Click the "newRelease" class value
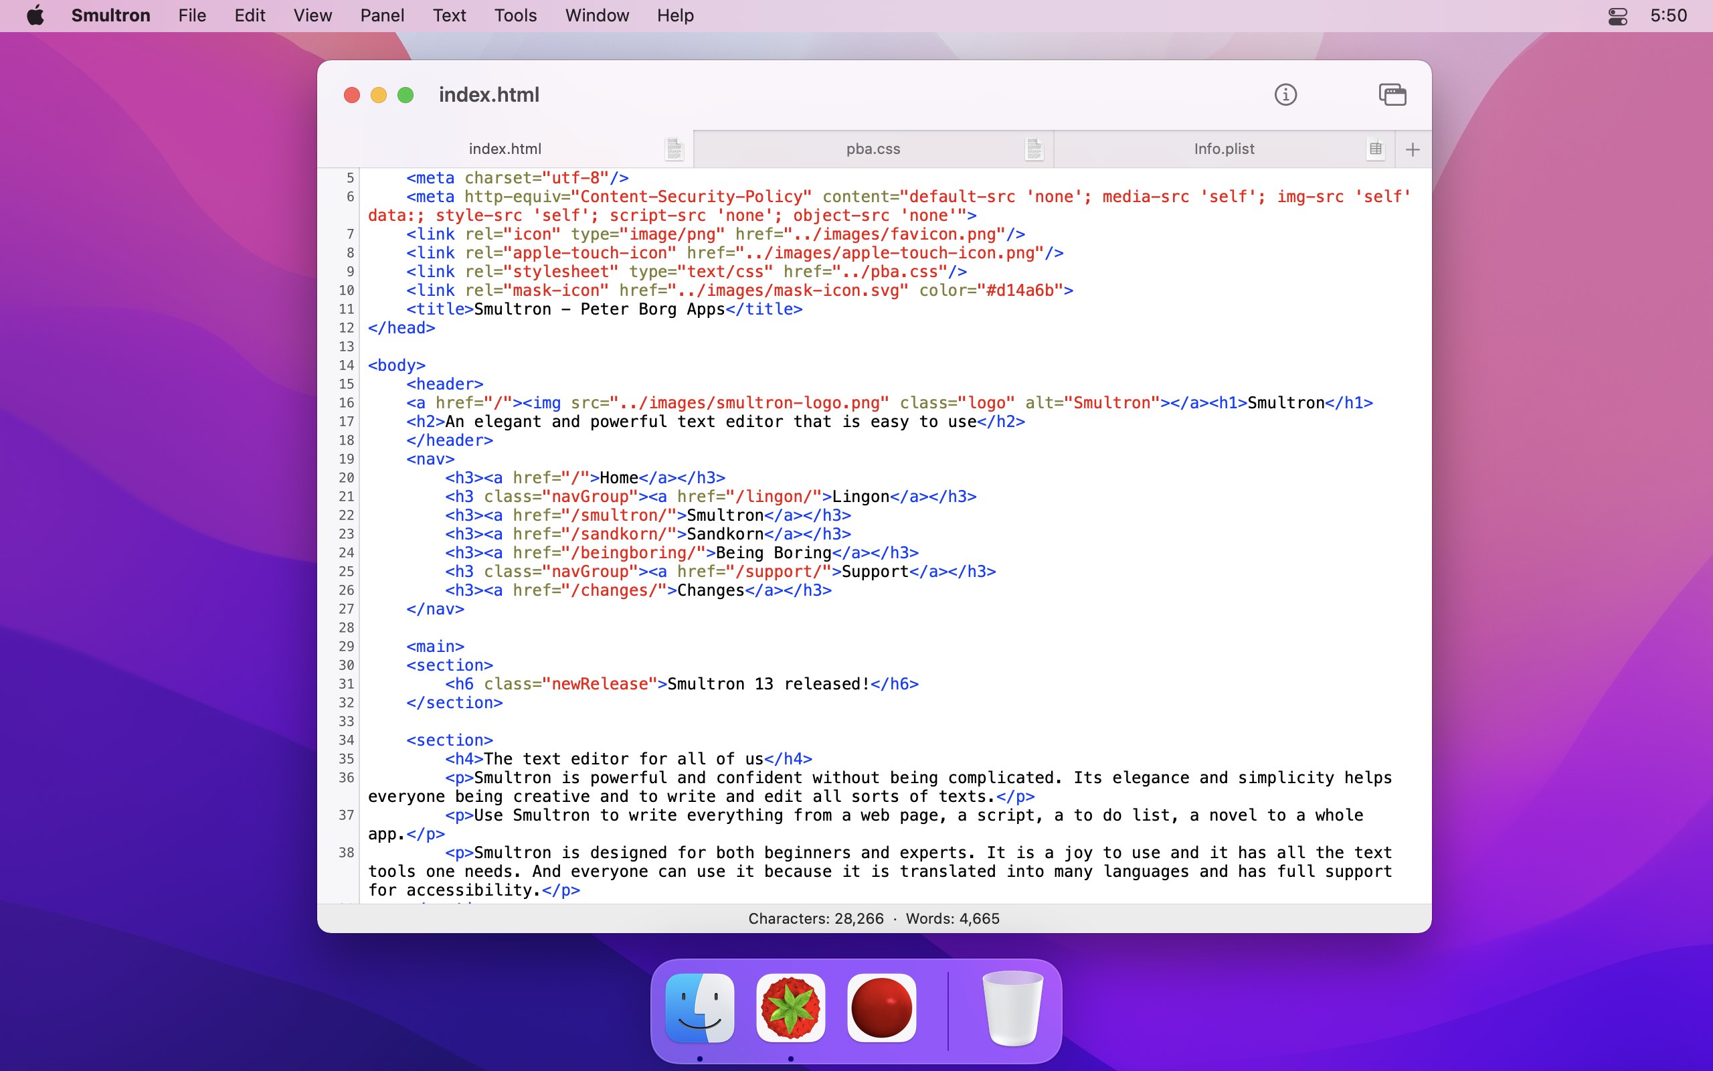 600,684
